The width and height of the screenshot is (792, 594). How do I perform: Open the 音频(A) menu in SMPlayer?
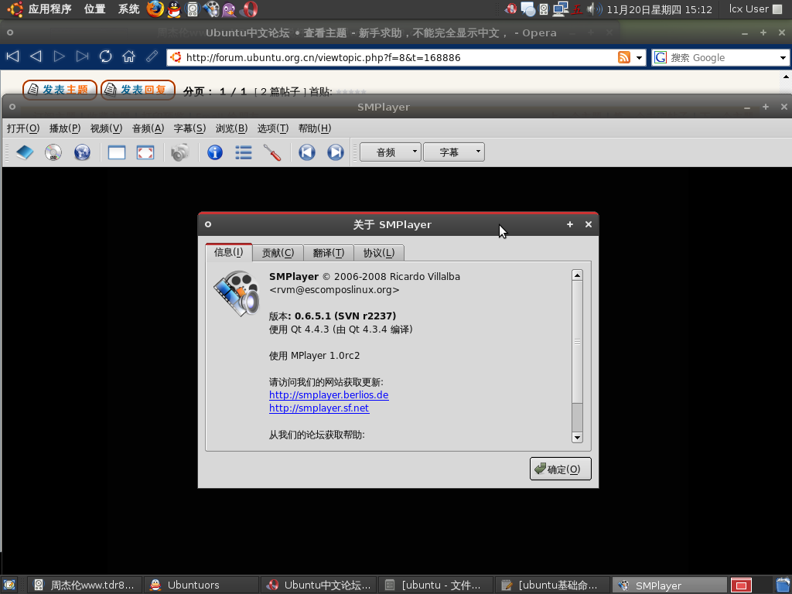tap(148, 128)
